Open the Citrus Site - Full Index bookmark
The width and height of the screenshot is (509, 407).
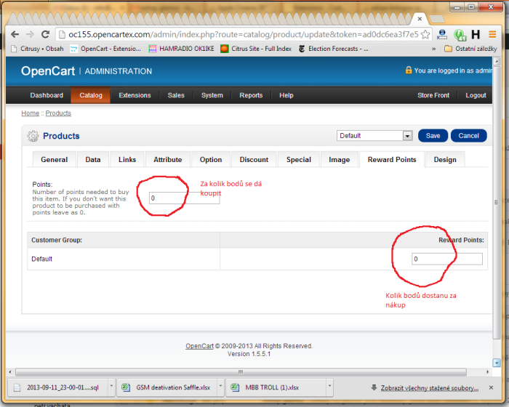(256, 49)
